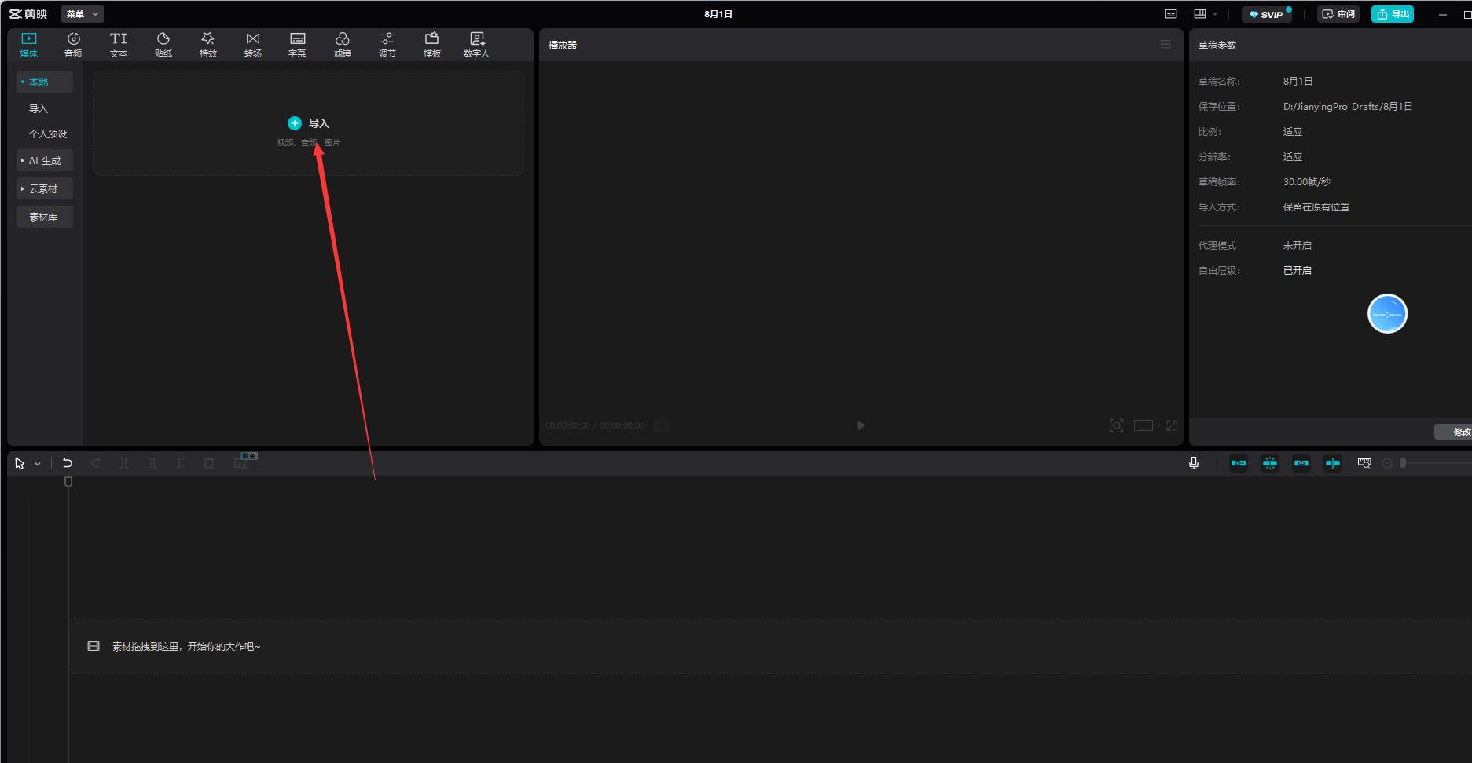The height and width of the screenshot is (763, 1472).
Task: Open the 特效 (effects) panel
Action: click(x=208, y=45)
